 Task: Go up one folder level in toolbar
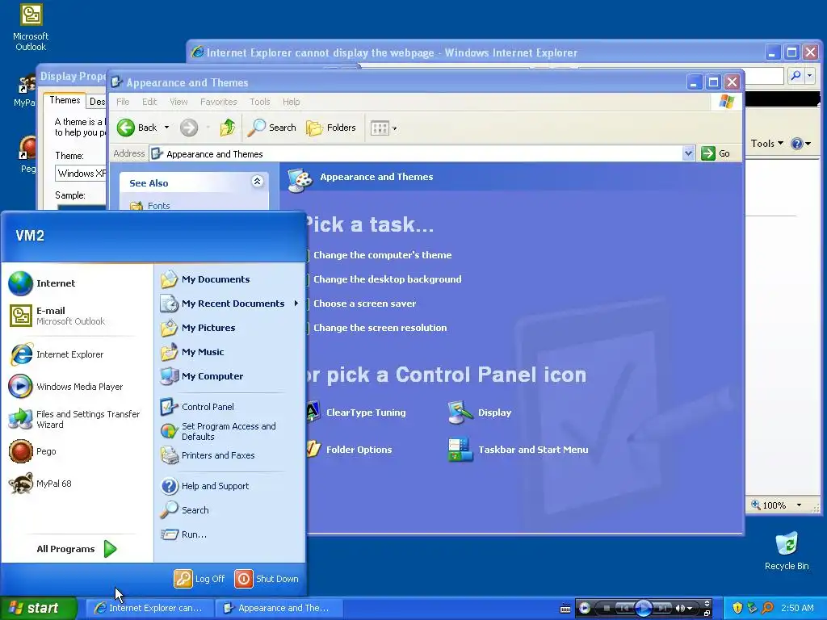point(227,127)
